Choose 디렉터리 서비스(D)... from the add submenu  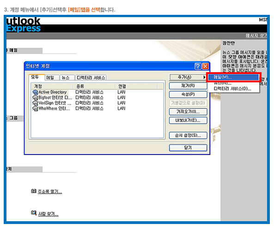tap(233, 89)
